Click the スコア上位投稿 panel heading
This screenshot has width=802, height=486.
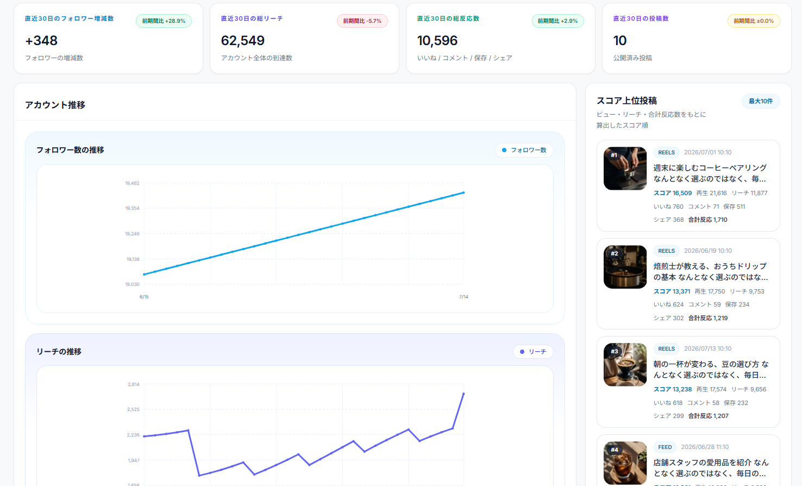(x=626, y=101)
